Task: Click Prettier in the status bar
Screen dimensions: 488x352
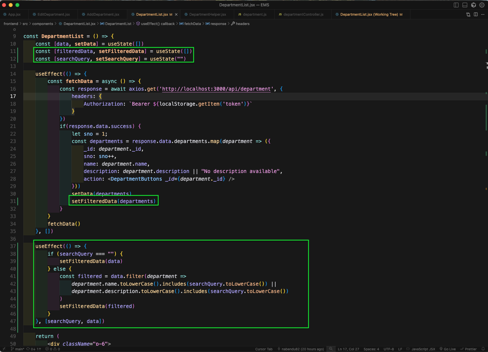Action: click(469, 349)
